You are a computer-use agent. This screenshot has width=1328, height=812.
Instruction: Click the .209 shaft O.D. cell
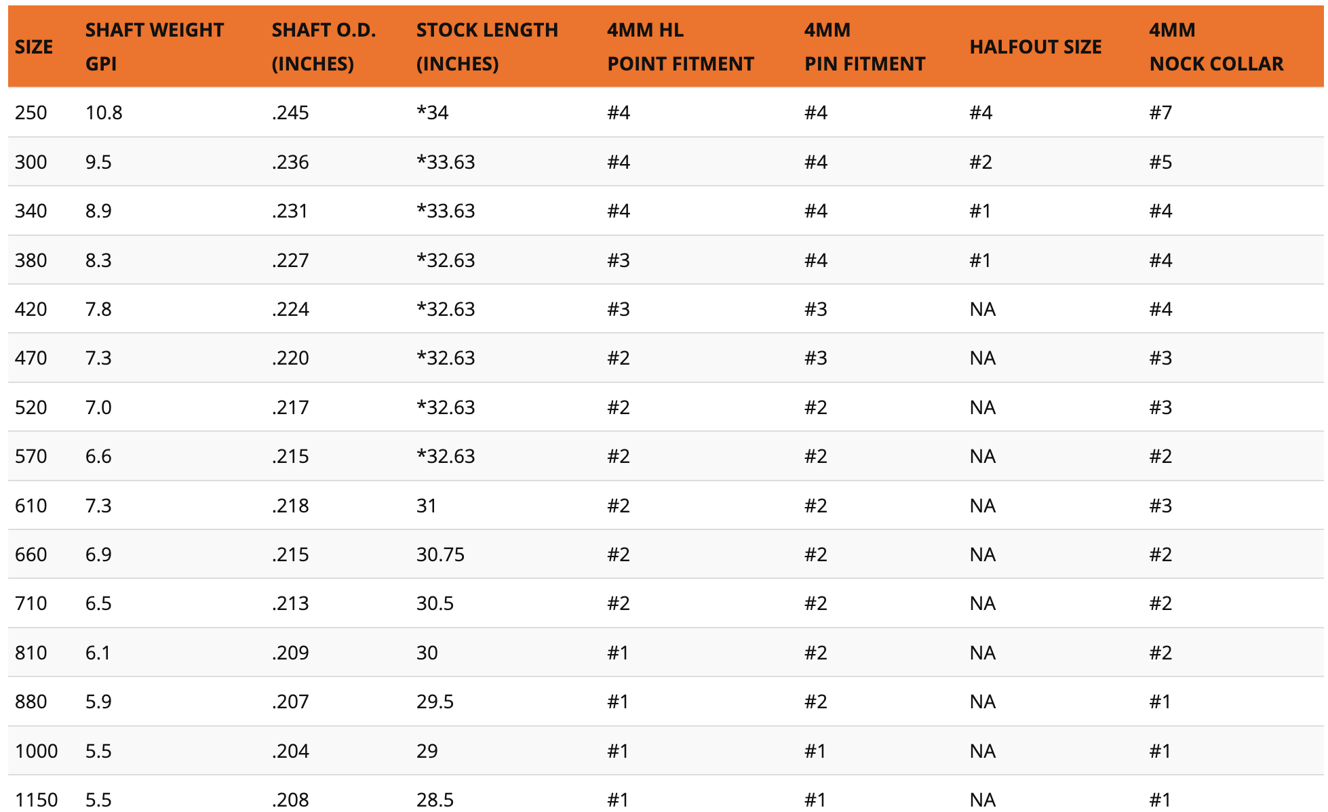pyautogui.click(x=290, y=653)
